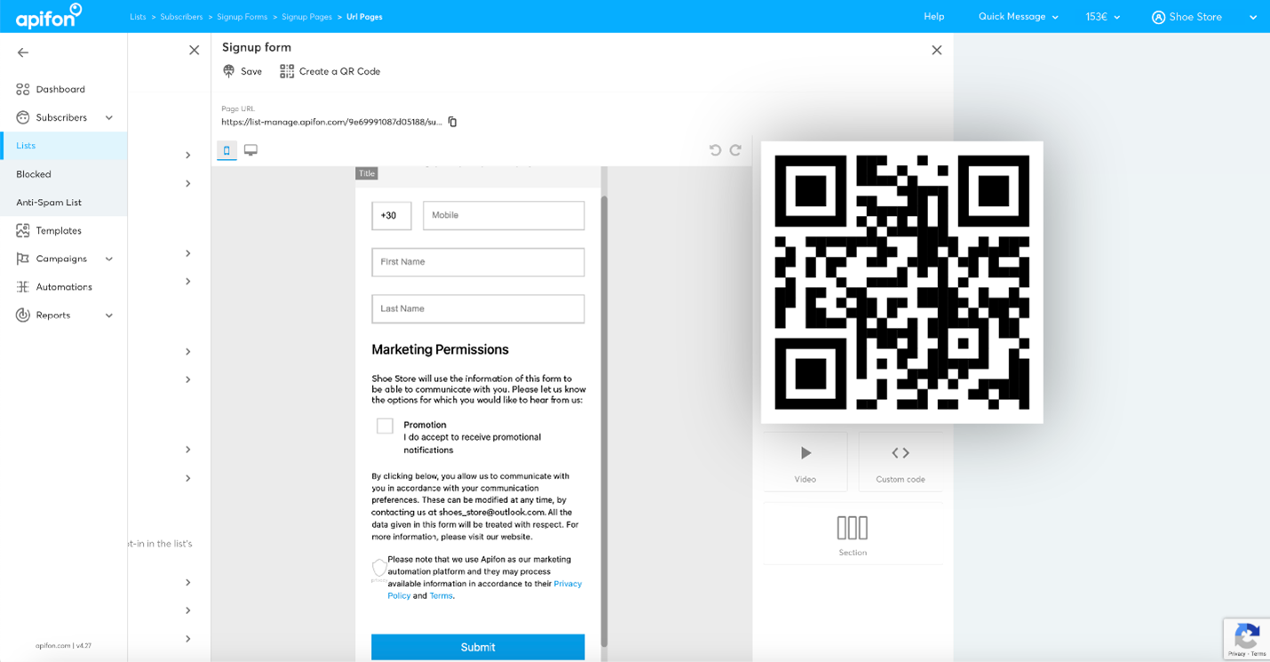Expand the Campaigns menu chevron
This screenshot has width=1270, height=662.
pyautogui.click(x=109, y=259)
